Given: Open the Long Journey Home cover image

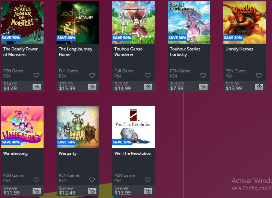Looking at the screenshot, I should click(78, 23).
